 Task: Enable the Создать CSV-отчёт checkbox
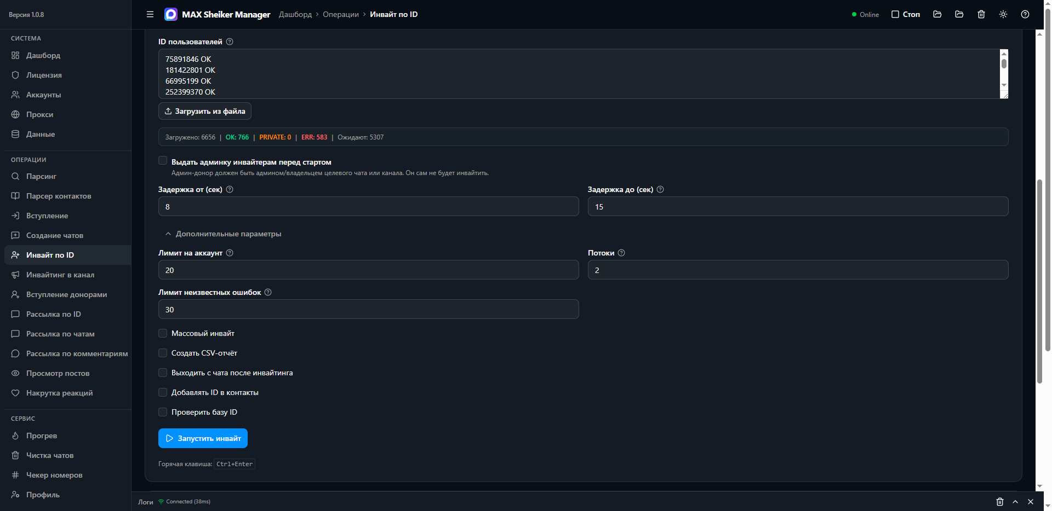pos(163,353)
